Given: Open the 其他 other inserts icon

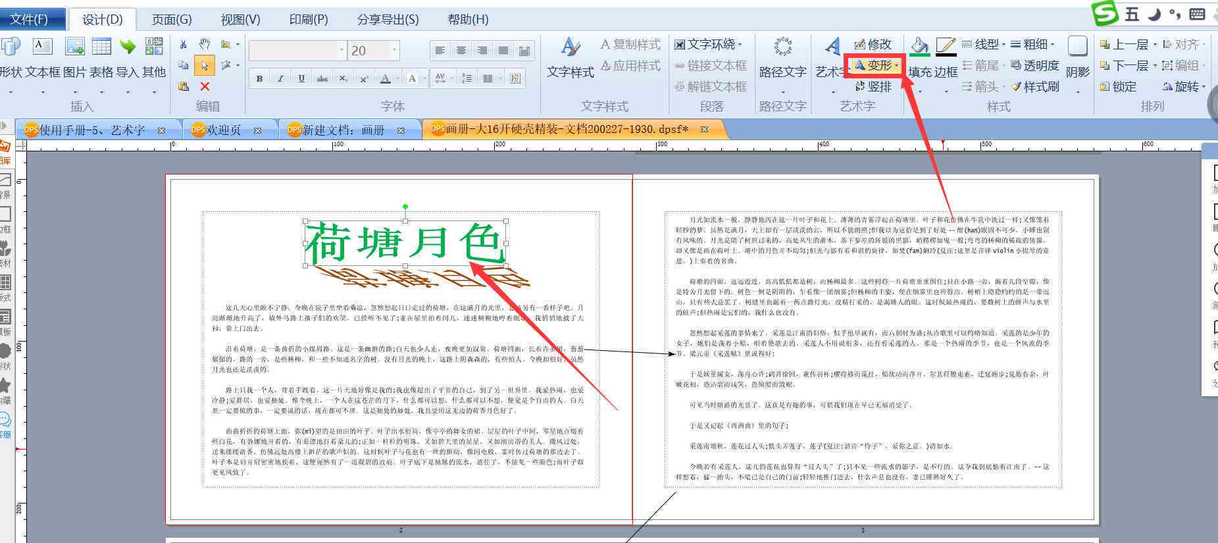Looking at the screenshot, I should click(154, 46).
